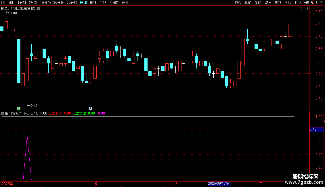Click the 2.75 price axis label
The width and height of the screenshot is (325, 187).
[319, 24]
